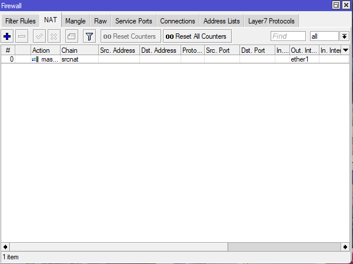Sort by Out. Int... column header
Viewport: 353px width, 264px height.
[304, 50]
